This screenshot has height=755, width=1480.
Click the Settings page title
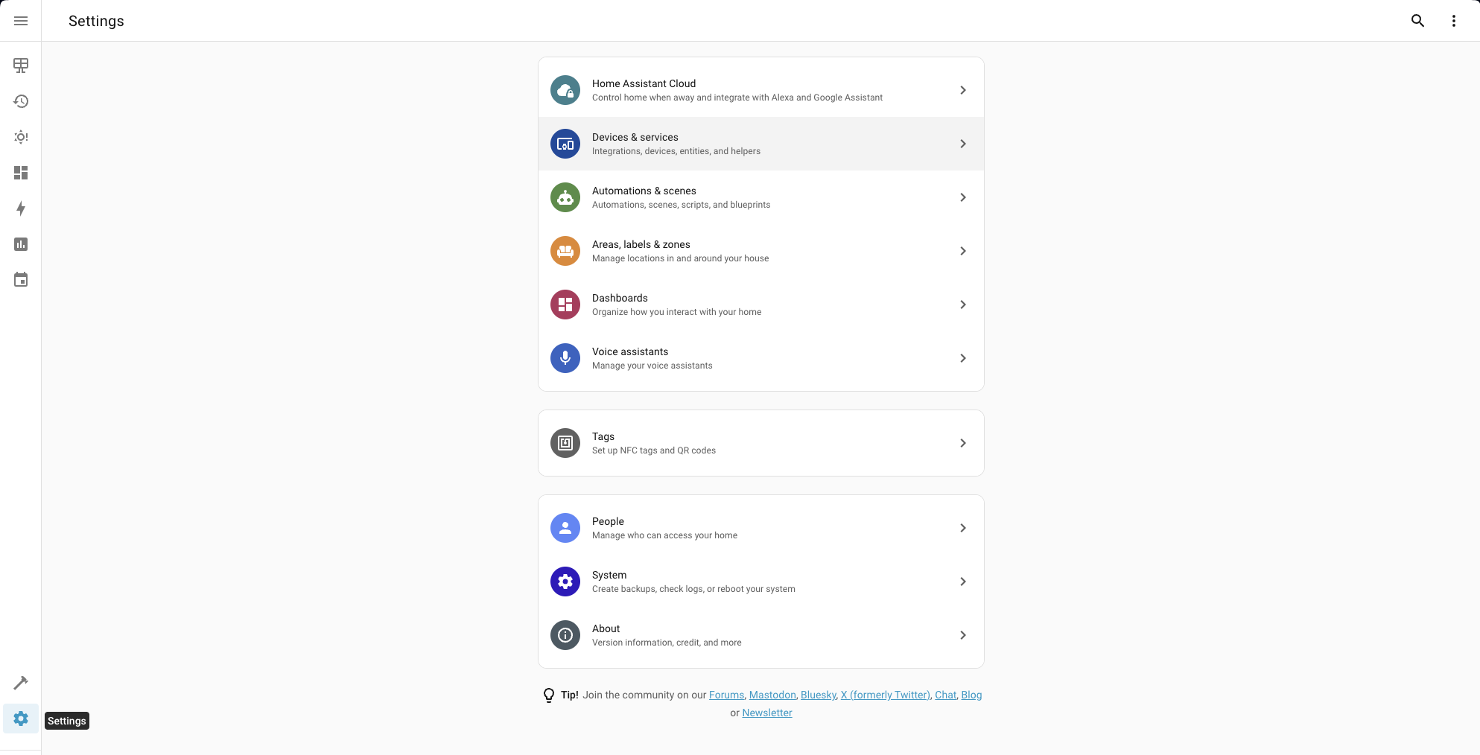[96, 21]
